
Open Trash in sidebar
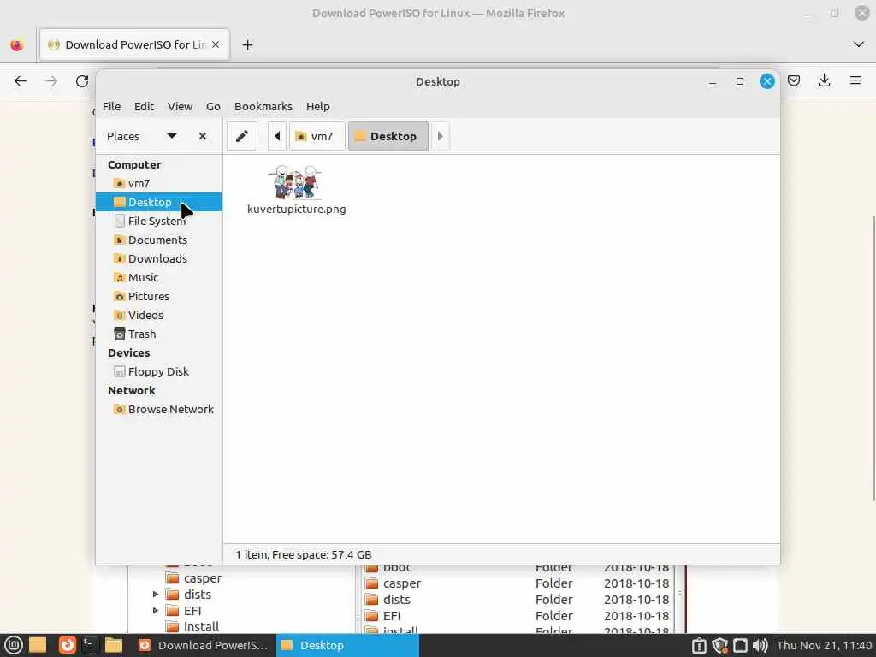click(x=158, y=334)
